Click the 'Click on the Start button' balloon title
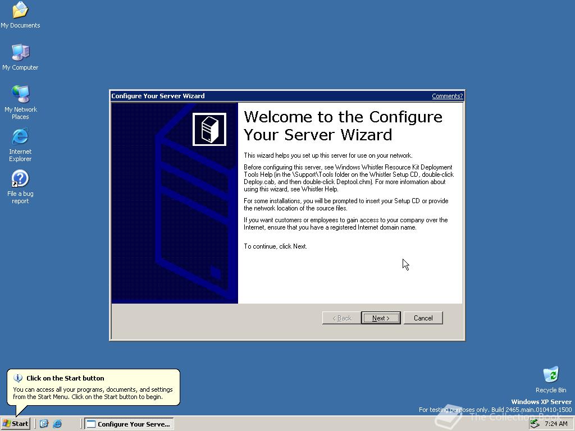Screen dimensions: 575x431 point(65,378)
